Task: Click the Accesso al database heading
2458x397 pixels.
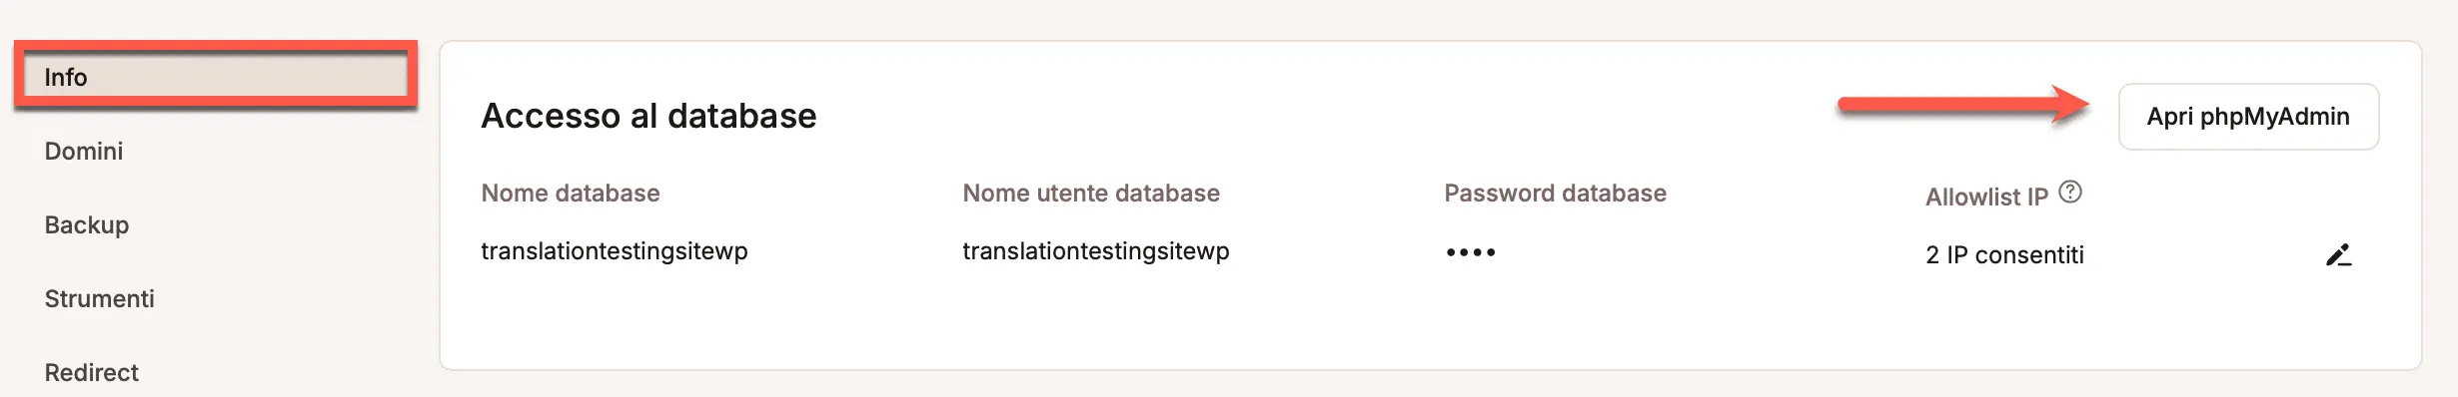Action: point(648,116)
